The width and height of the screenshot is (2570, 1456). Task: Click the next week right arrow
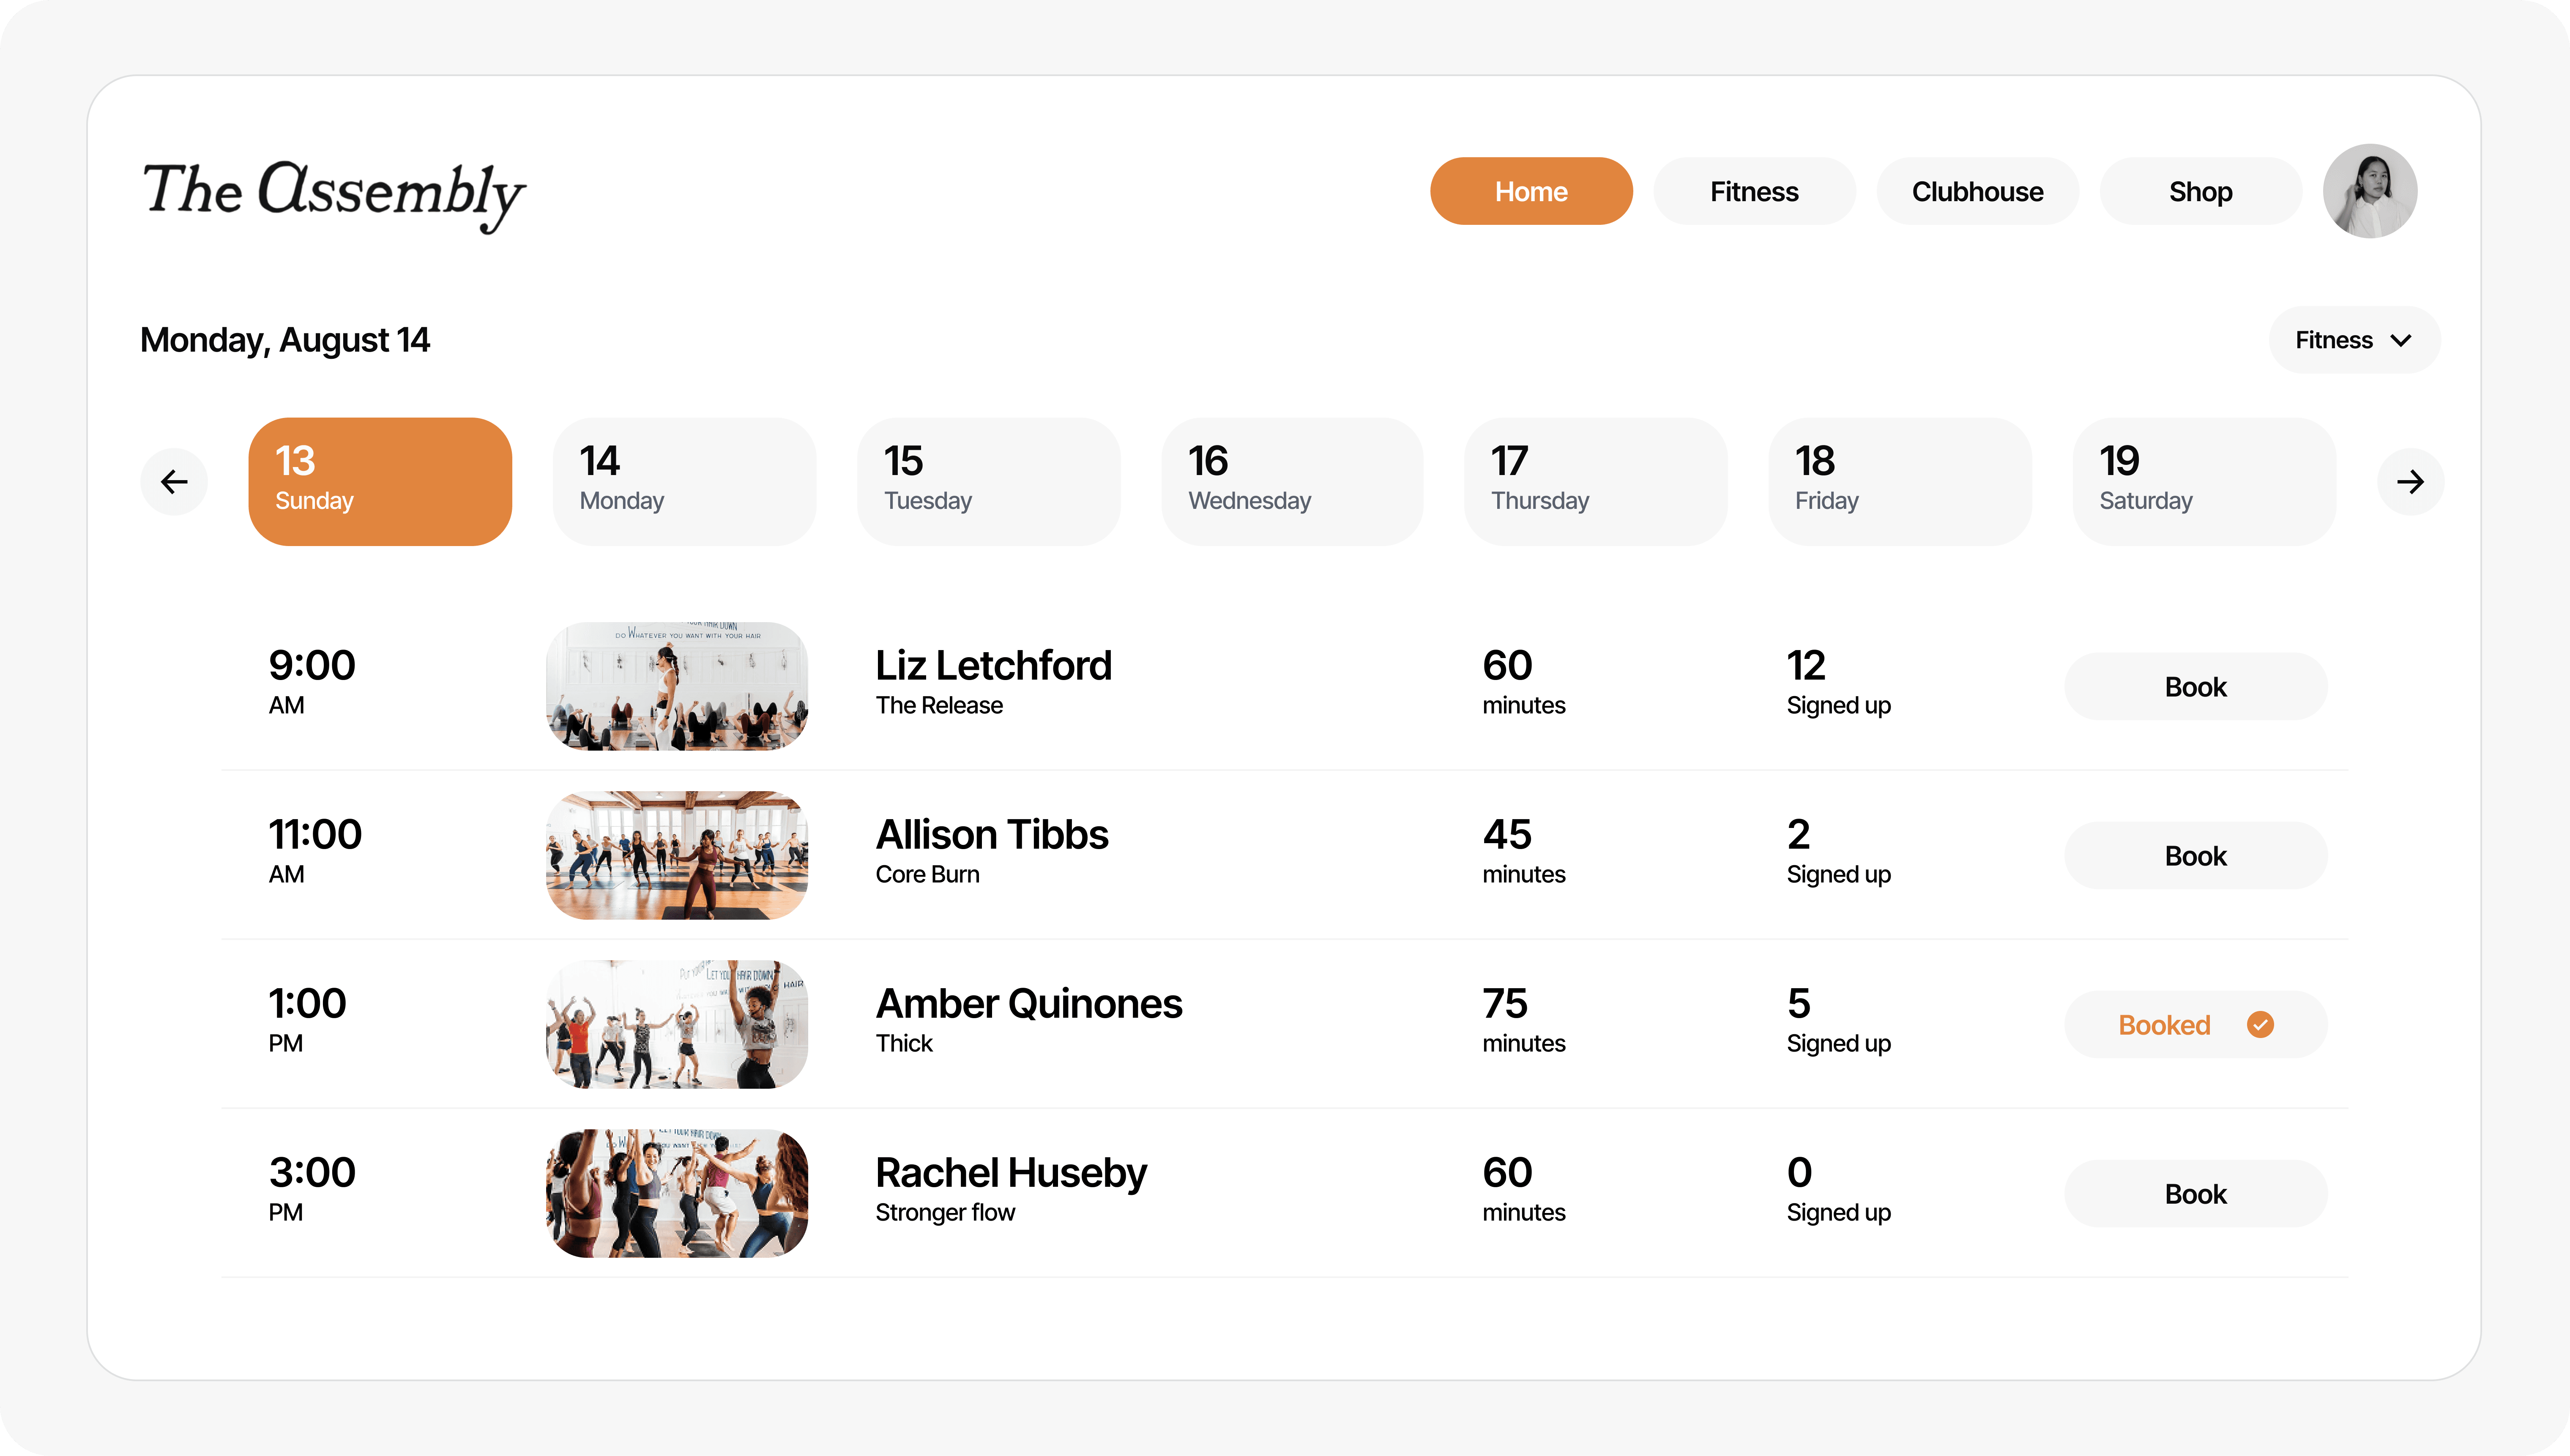(x=2410, y=482)
